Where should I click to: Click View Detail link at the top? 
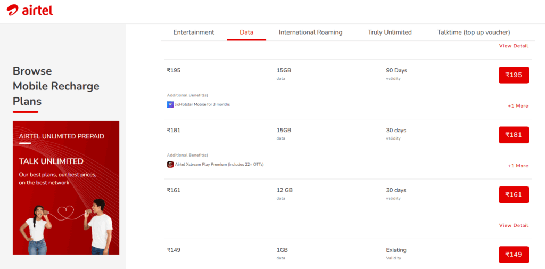(x=514, y=46)
